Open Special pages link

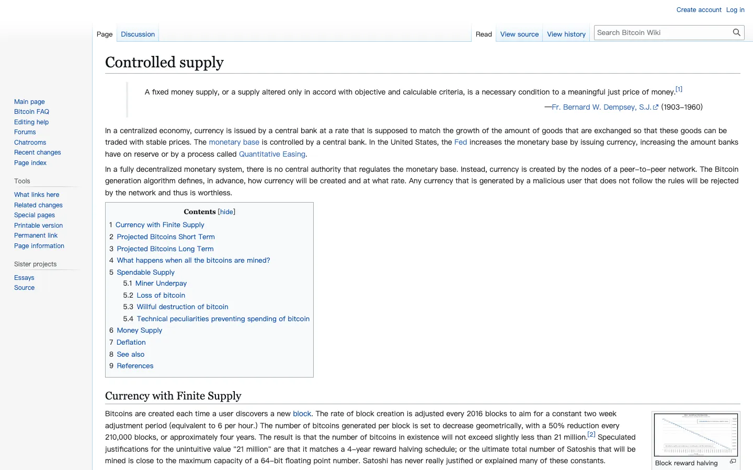pyautogui.click(x=35, y=215)
